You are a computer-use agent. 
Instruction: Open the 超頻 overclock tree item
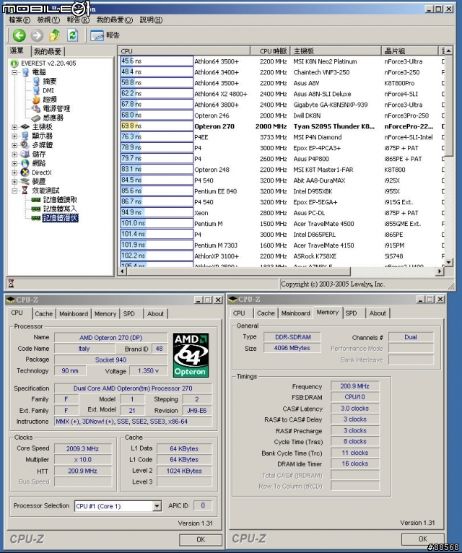tap(50, 100)
